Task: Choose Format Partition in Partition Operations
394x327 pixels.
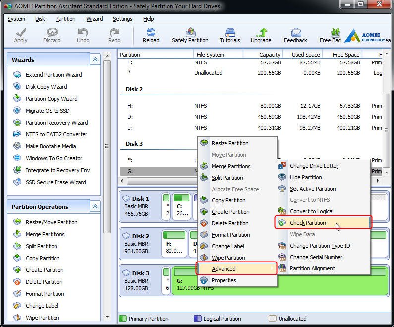Action: pos(39,294)
